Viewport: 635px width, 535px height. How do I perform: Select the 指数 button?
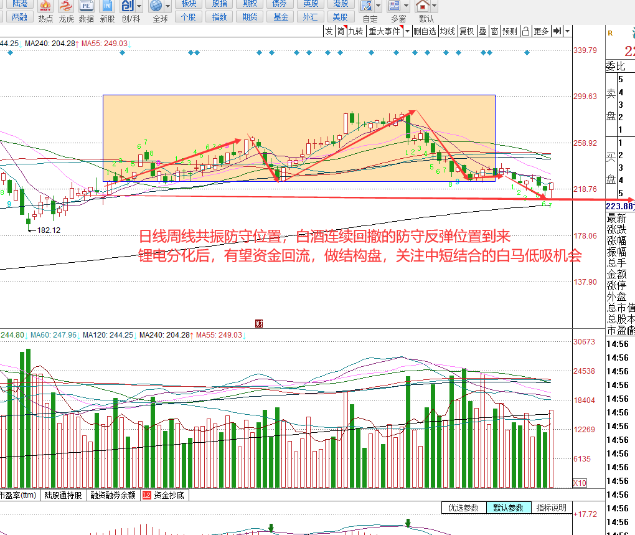click(220, 17)
